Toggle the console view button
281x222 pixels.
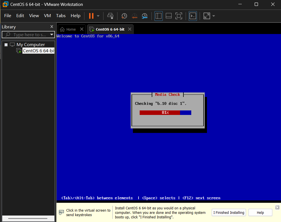click(193, 16)
